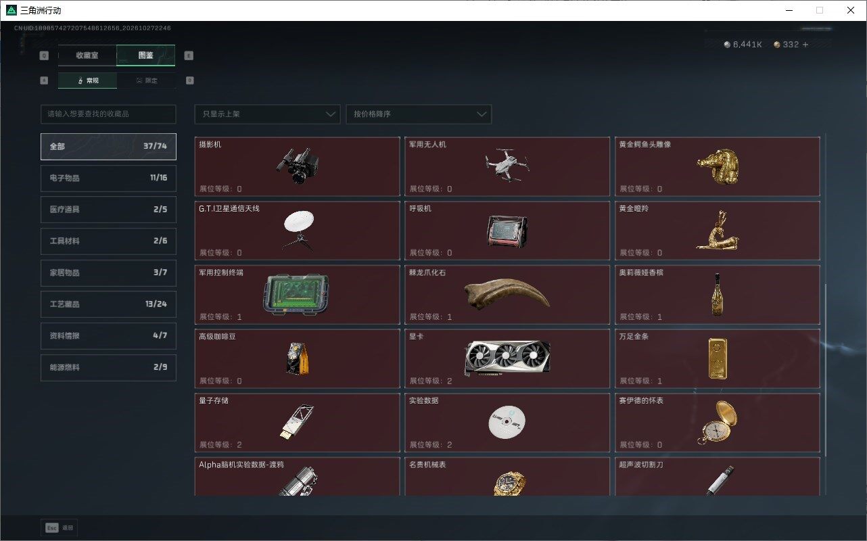Open the 摄影机 camera item card
Image resolution: width=867 pixels, height=541 pixels.
point(298,166)
